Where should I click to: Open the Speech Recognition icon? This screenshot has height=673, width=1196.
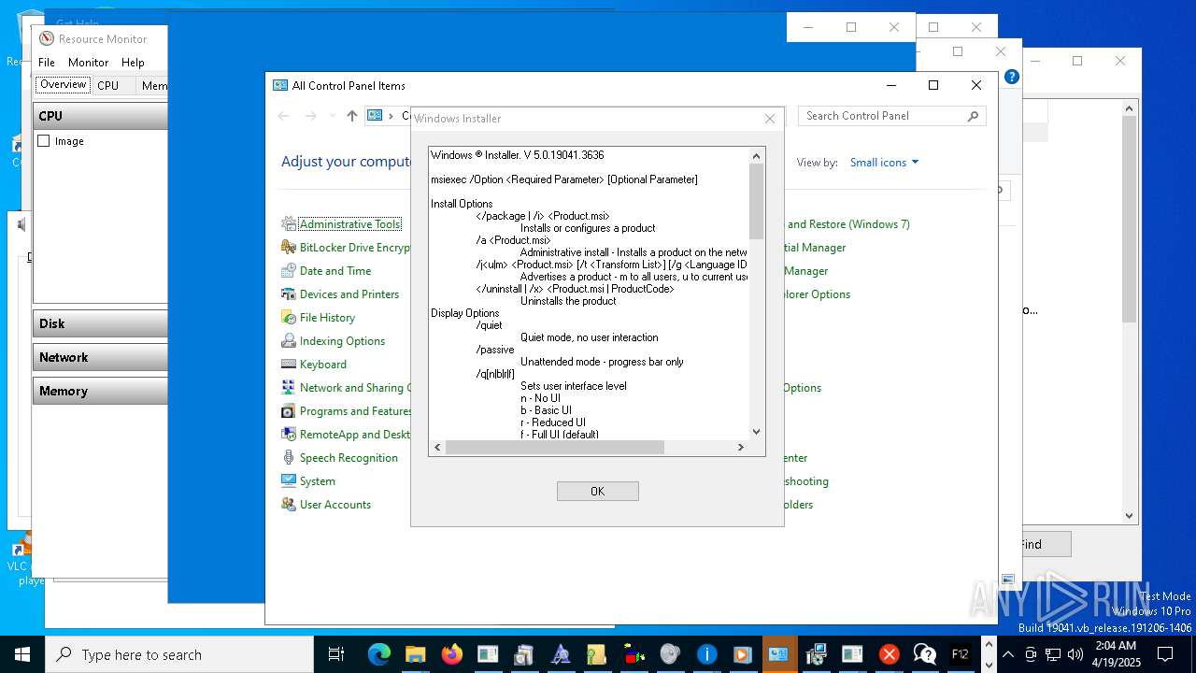[289, 458]
